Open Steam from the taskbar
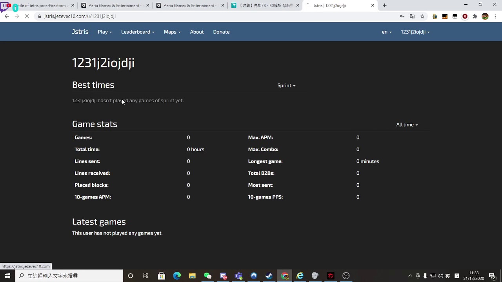This screenshot has width=502, height=282. 269,276
